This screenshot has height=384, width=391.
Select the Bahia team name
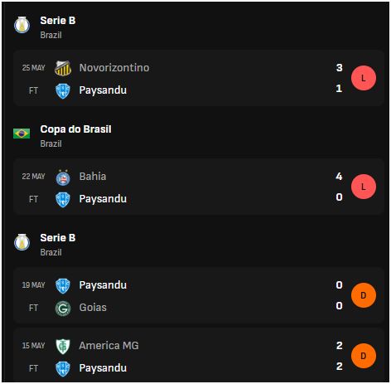[93, 177]
